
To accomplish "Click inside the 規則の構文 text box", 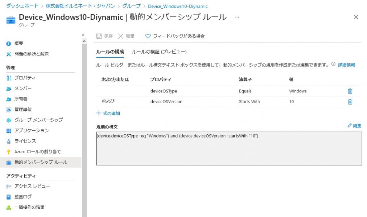I will [x=229, y=149].
